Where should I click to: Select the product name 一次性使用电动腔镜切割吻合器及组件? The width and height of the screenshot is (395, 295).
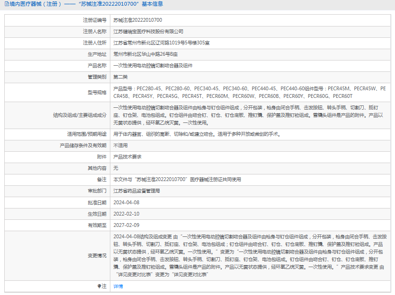pyautogui.click(x=153, y=66)
